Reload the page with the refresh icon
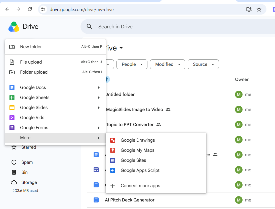 (x=30, y=9)
